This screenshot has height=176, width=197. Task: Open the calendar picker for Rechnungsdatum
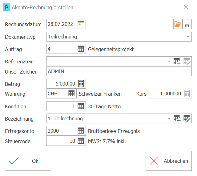pyautogui.click(x=81, y=24)
